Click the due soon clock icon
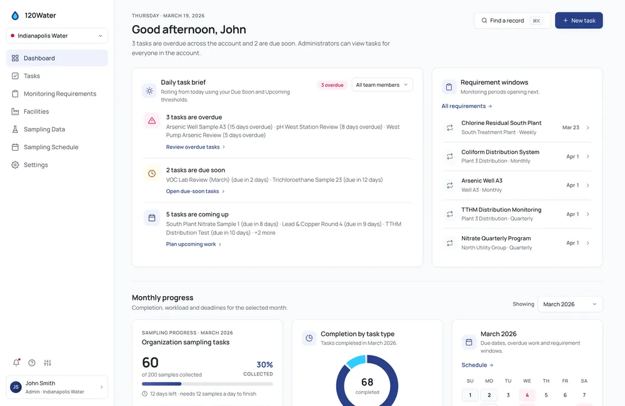625x406 pixels. 152,173
